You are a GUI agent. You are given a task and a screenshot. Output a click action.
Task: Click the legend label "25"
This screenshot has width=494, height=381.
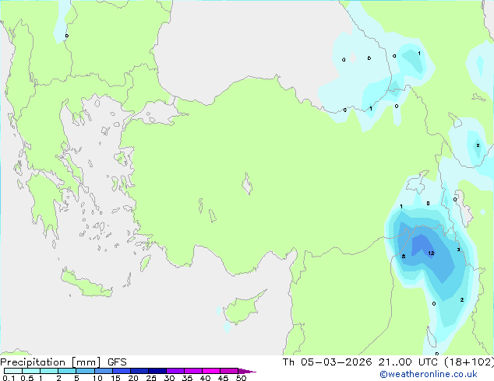pos(151,378)
